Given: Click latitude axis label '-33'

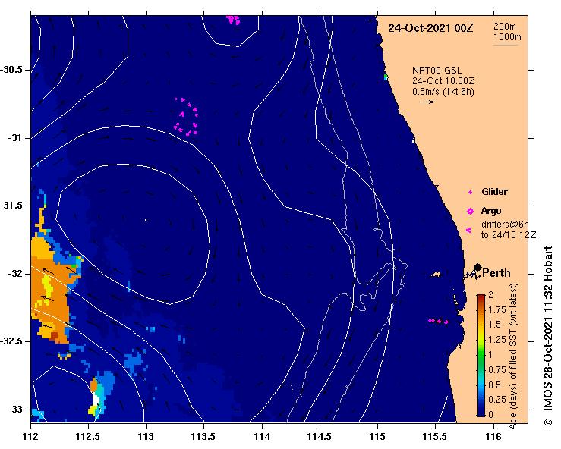Looking at the screenshot, I should click(16, 410).
